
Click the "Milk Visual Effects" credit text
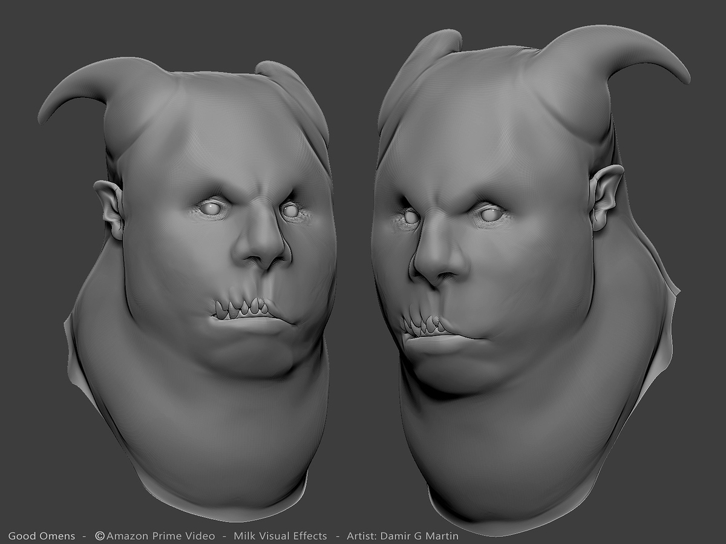[x=280, y=536]
